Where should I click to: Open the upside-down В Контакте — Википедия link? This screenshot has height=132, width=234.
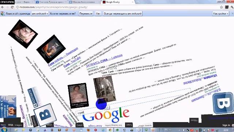coord(206,95)
